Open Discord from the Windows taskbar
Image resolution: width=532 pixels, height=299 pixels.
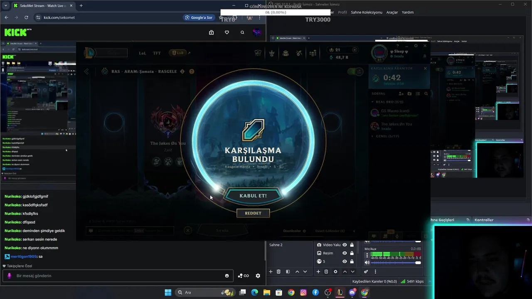352,292
